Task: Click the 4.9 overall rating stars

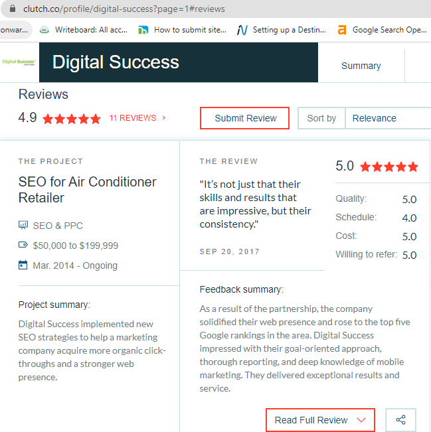Action: click(72, 119)
